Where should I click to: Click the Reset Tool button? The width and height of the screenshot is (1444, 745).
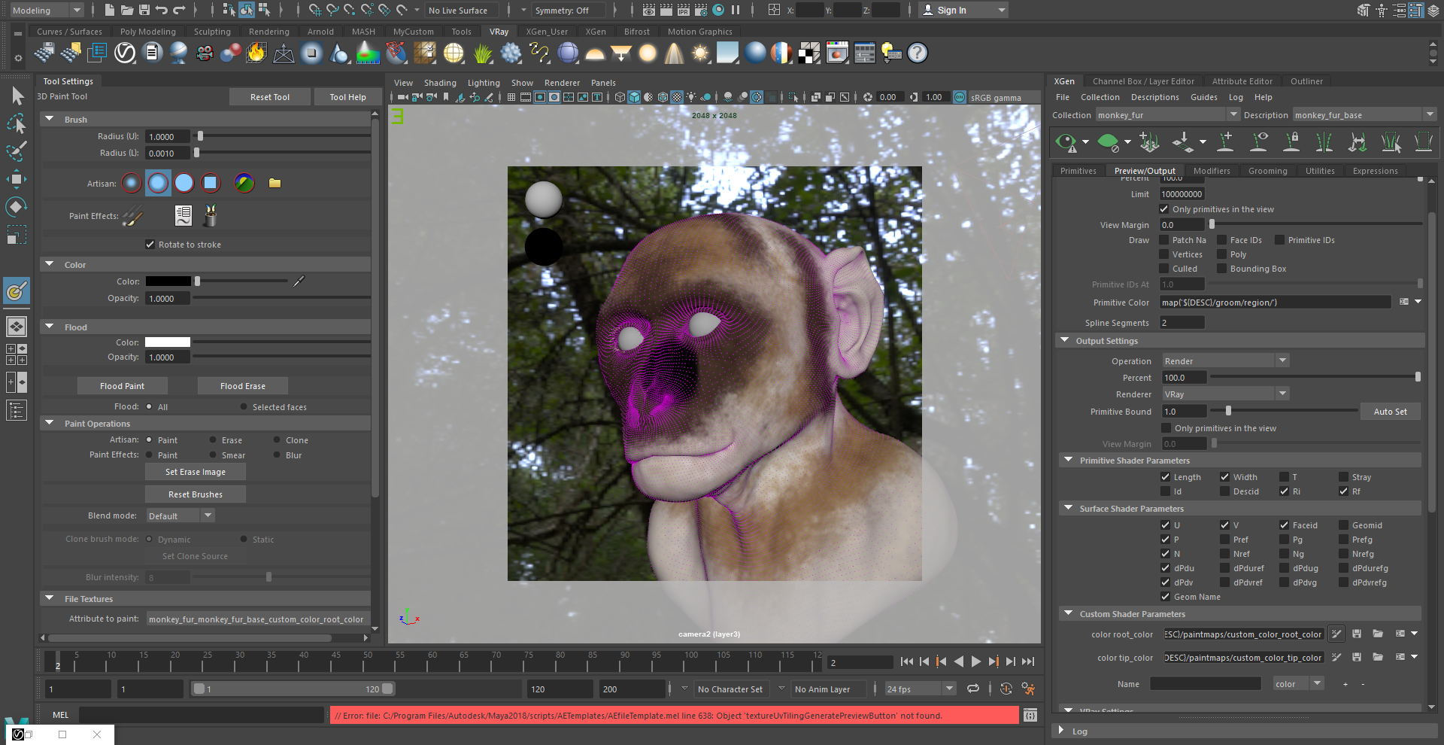pyautogui.click(x=269, y=97)
